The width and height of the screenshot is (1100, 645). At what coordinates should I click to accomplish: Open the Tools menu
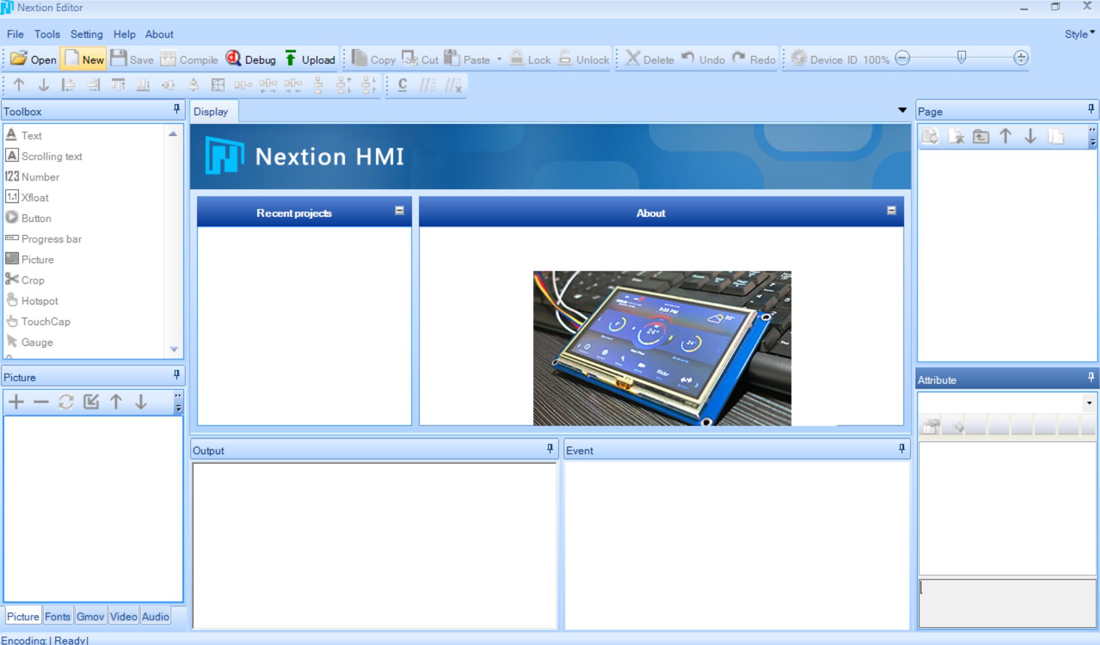[x=47, y=34]
